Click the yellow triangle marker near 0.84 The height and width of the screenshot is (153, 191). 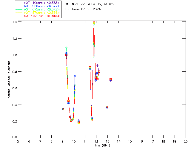tap(66, 68)
